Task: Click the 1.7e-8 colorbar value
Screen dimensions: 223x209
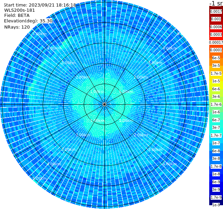Action: pyautogui.click(x=216, y=166)
